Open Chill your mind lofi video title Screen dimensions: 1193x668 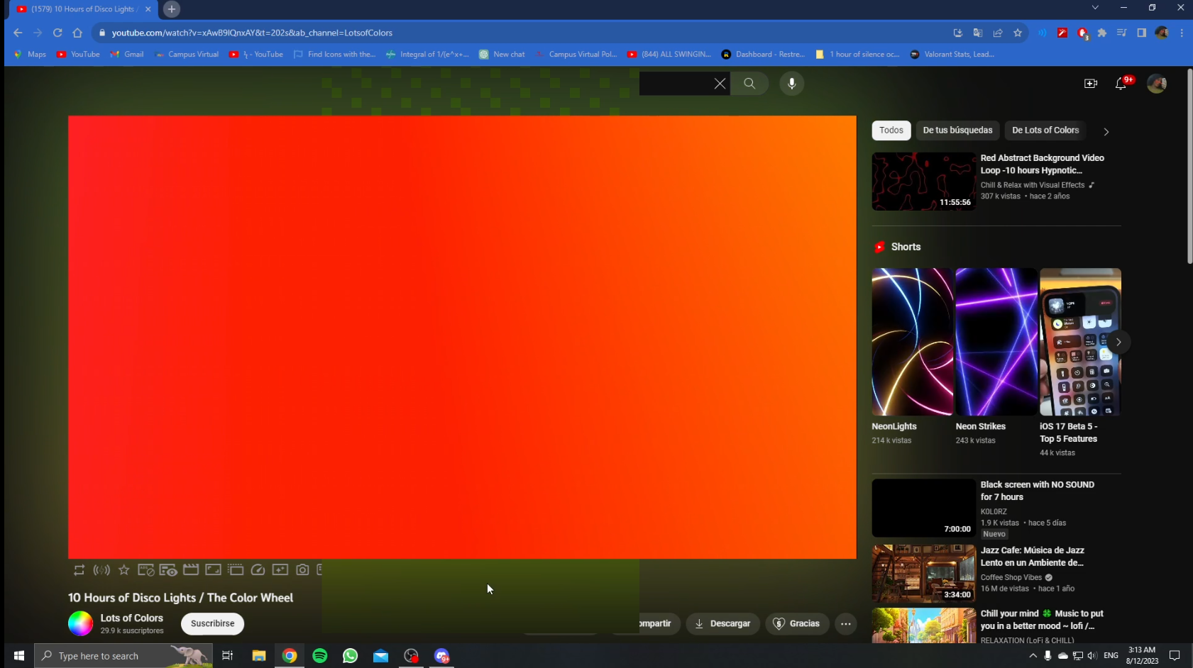(1042, 620)
